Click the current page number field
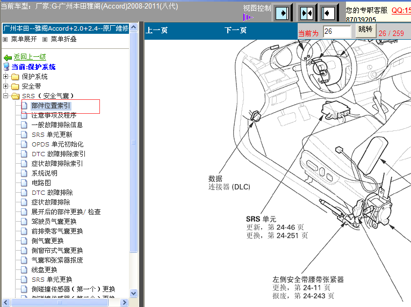Viewport: 411px width, 307px height. [x=337, y=32]
